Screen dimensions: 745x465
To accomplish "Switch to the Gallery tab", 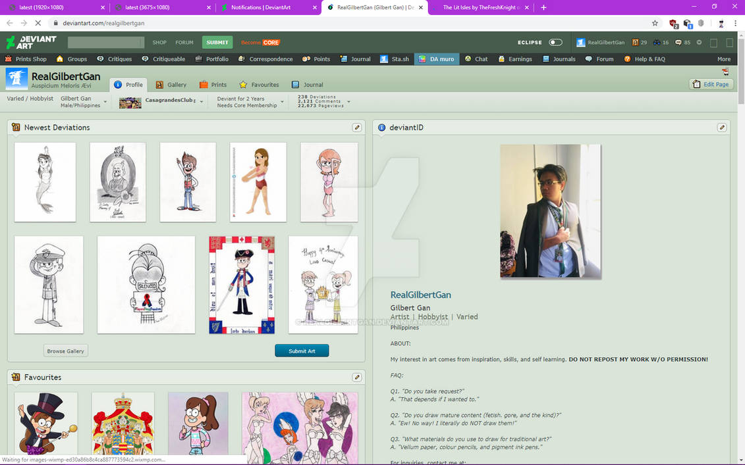I will (x=171, y=84).
